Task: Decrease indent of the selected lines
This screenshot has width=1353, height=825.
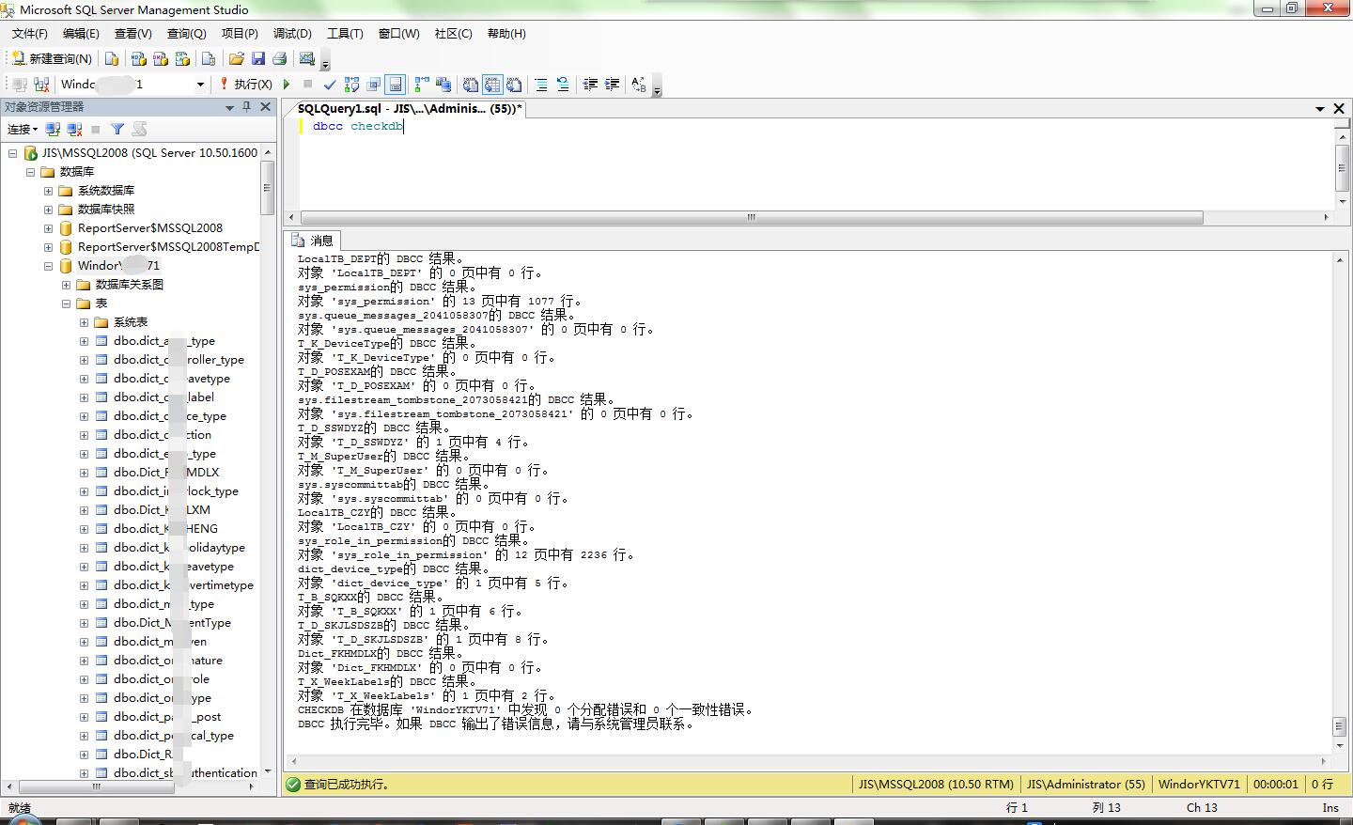Action: (x=590, y=85)
